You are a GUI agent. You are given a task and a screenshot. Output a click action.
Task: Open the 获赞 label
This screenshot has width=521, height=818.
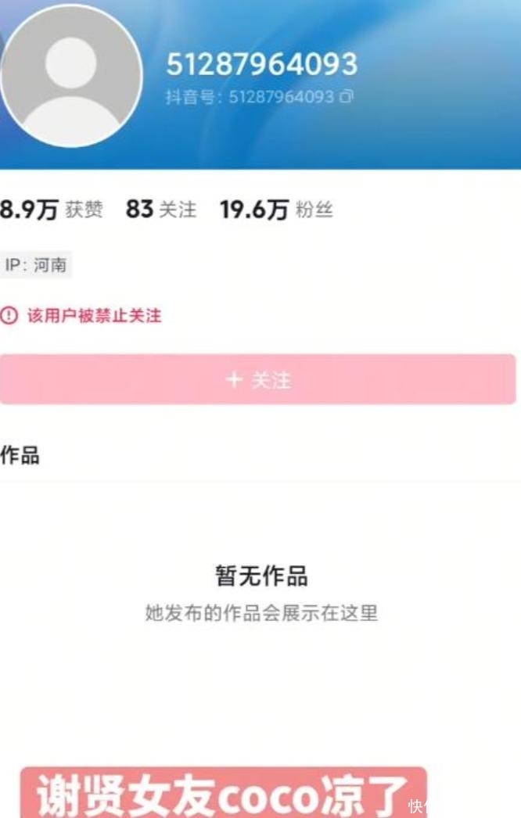pos(84,210)
